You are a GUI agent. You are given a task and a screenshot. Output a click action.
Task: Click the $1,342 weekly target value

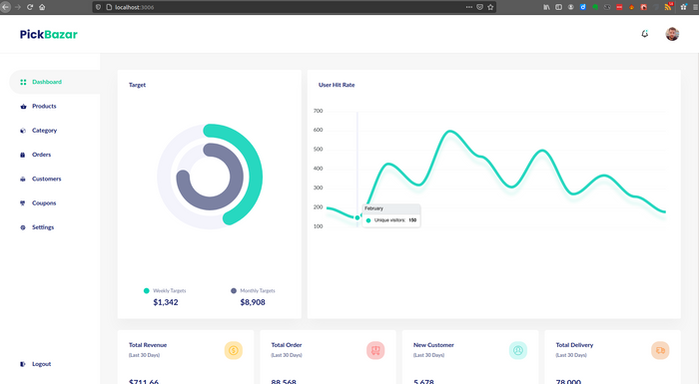pos(166,302)
